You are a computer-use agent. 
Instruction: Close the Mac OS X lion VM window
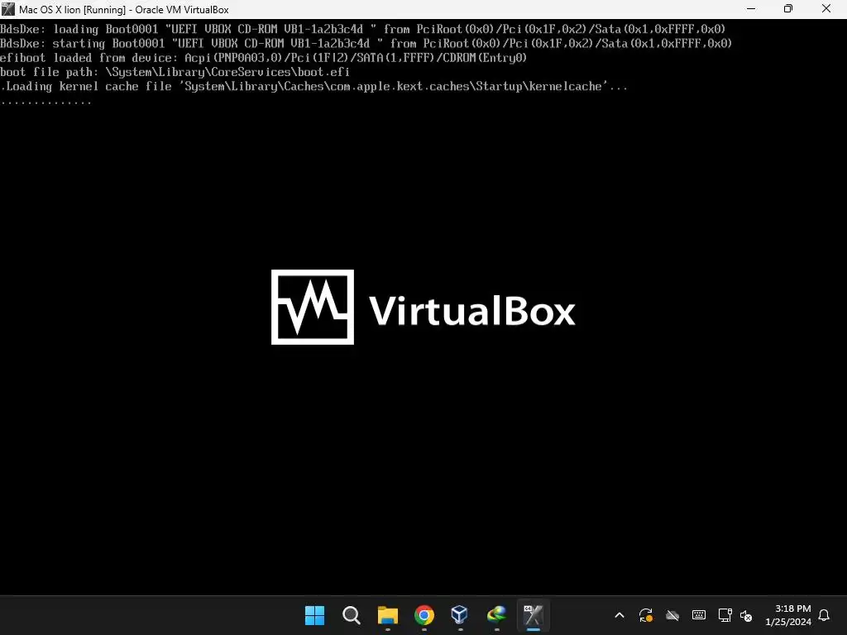point(826,9)
